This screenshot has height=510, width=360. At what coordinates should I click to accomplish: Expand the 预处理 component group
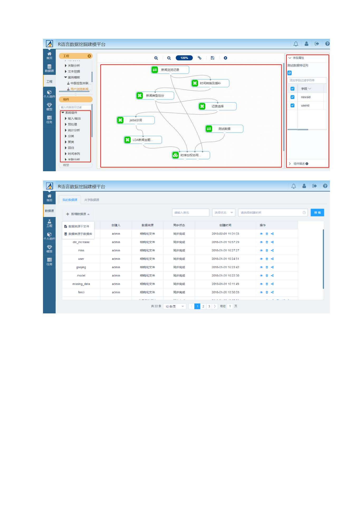[x=66, y=124]
